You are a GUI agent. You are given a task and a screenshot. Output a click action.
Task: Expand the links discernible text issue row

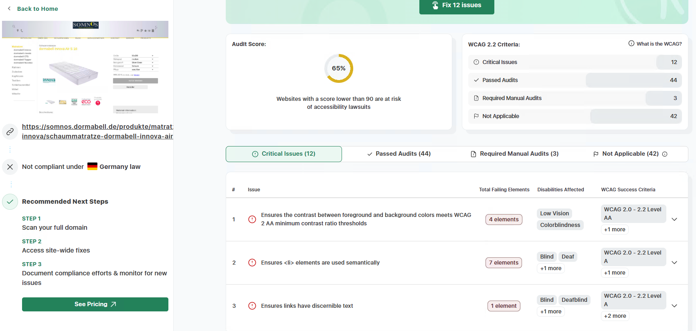[674, 306]
